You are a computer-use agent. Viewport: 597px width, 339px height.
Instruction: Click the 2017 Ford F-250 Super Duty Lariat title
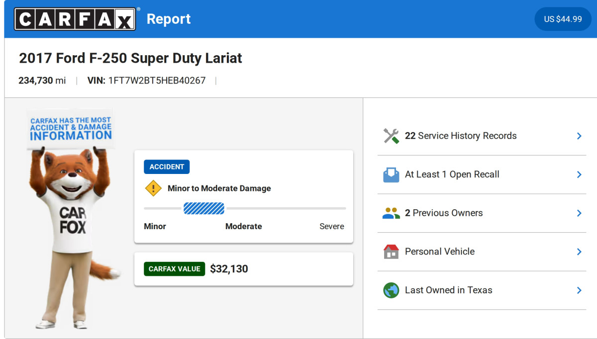click(130, 58)
